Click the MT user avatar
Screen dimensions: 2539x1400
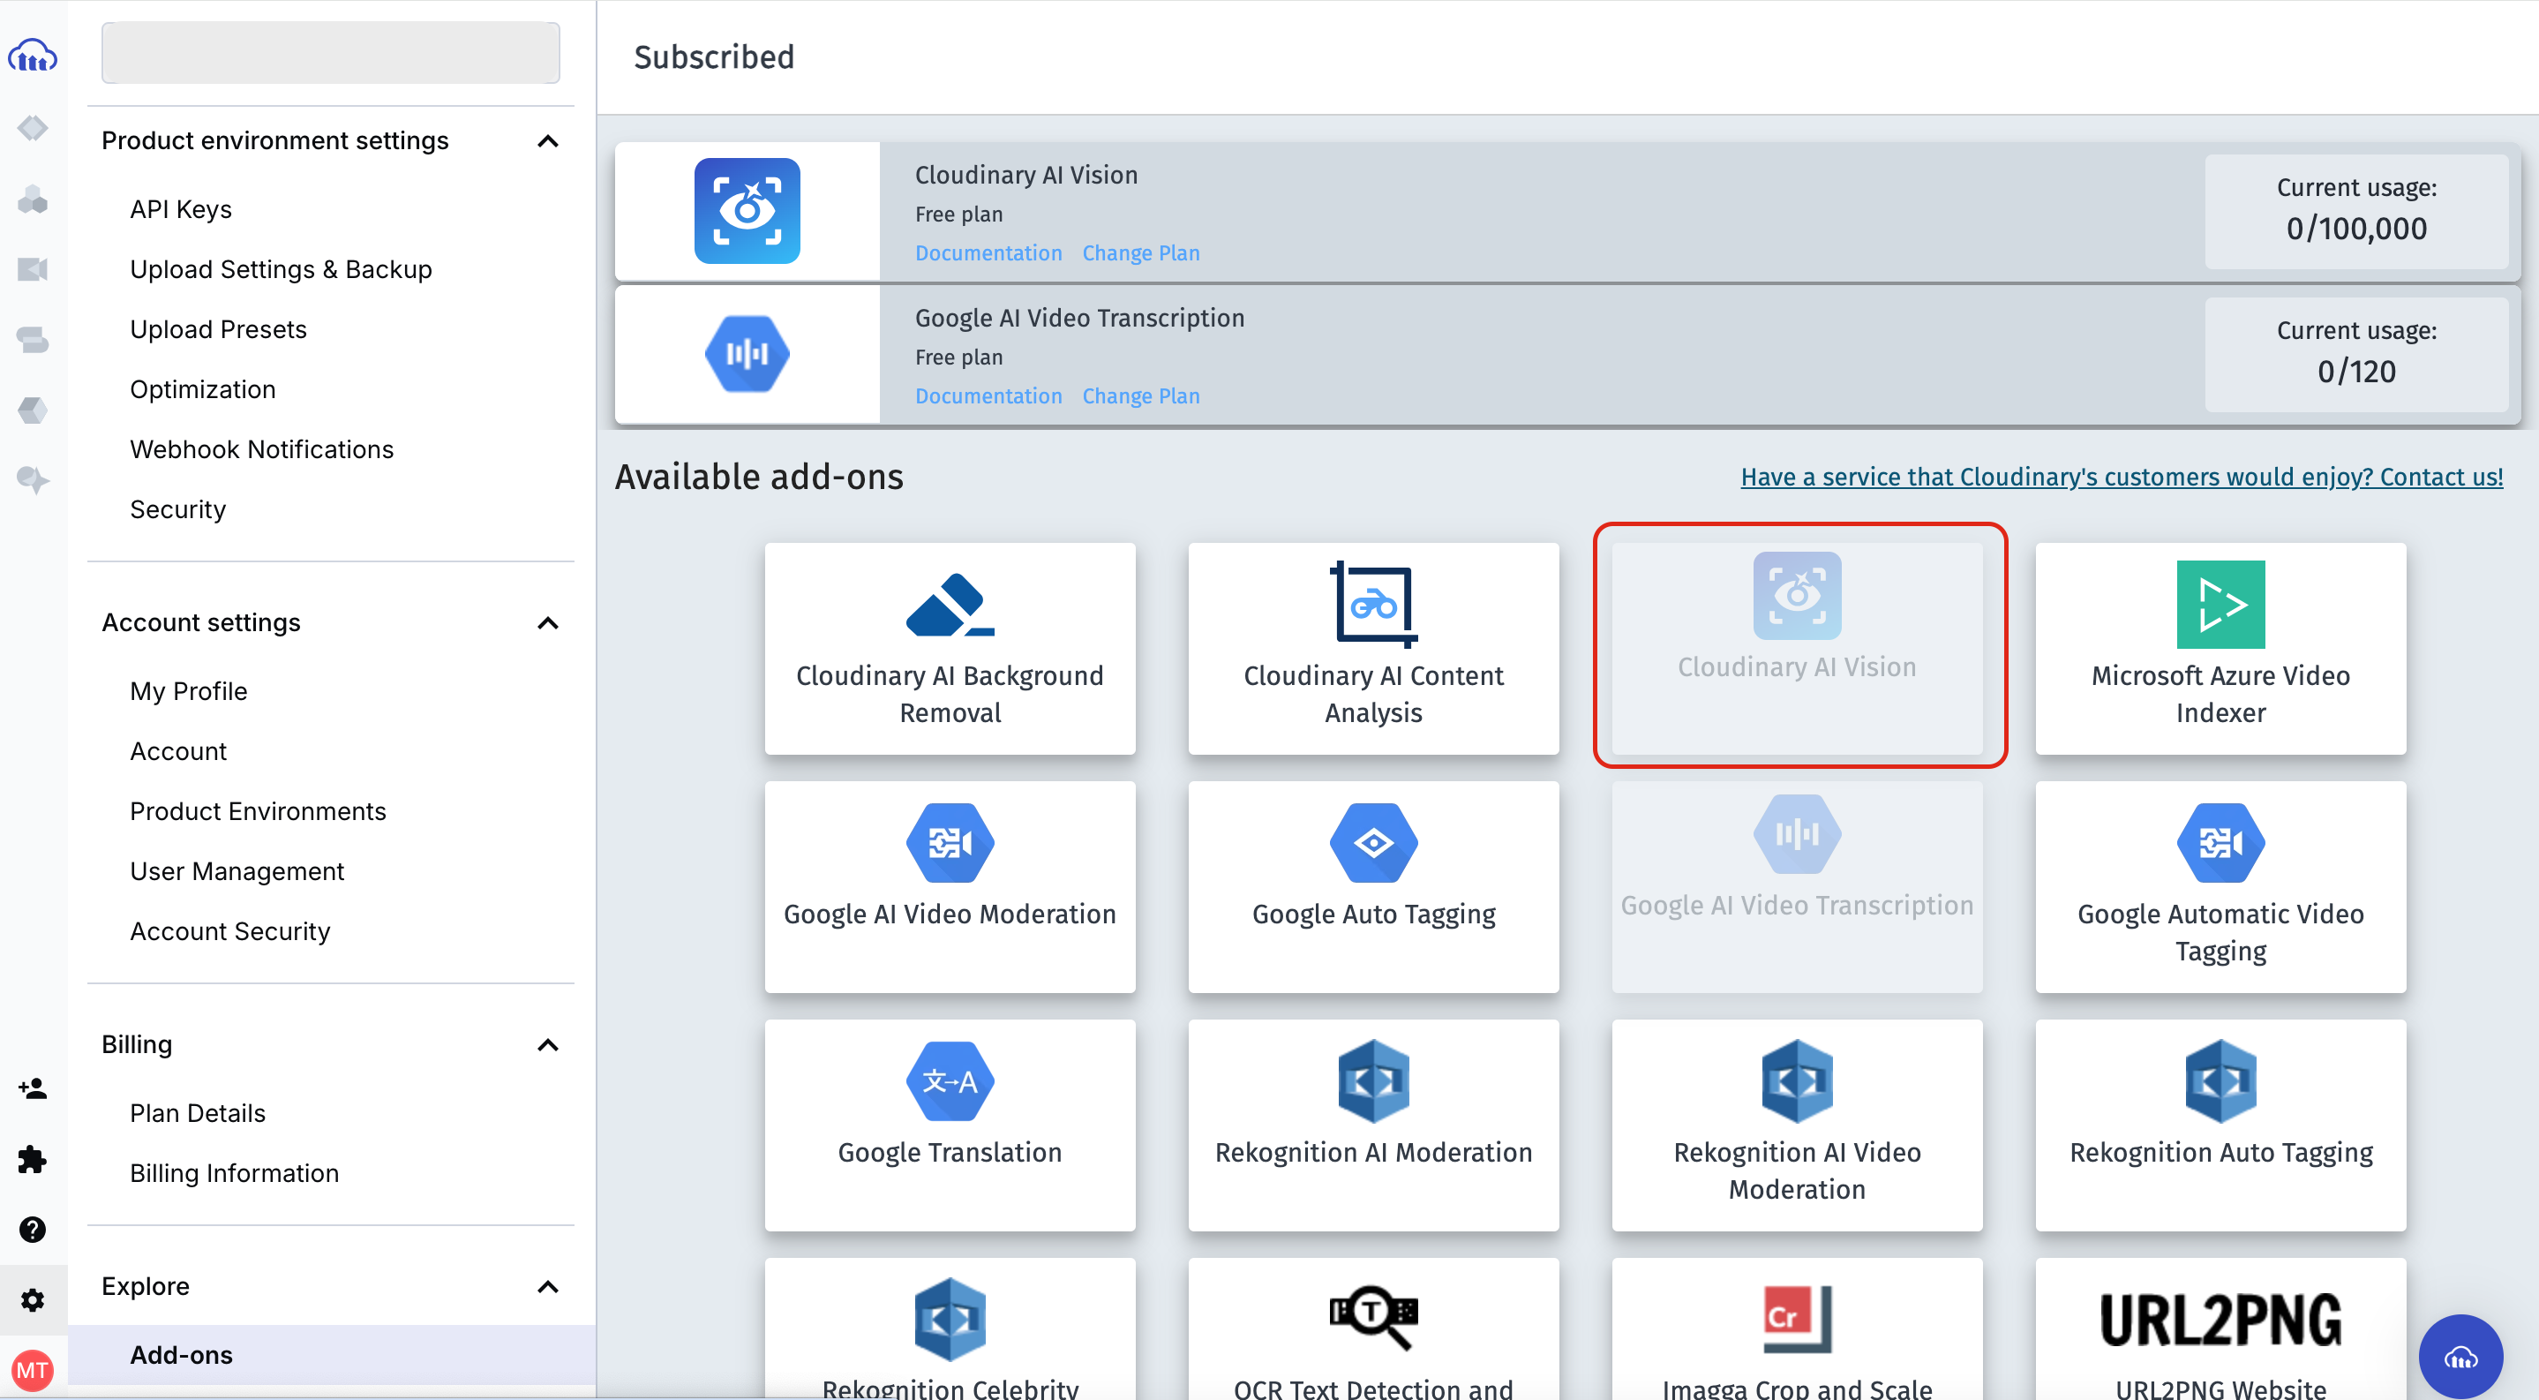coord(33,1369)
